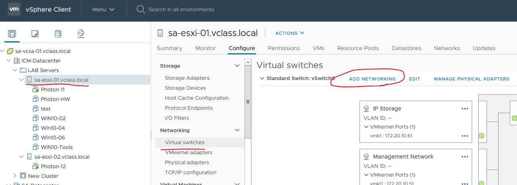
Task: Click the sa-esxi-02.vclass.local host icon
Action: coord(30,157)
